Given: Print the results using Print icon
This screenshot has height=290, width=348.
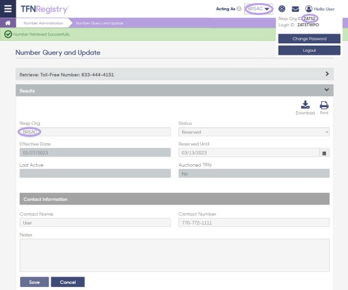Looking at the screenshot, I should click(324, 108).
